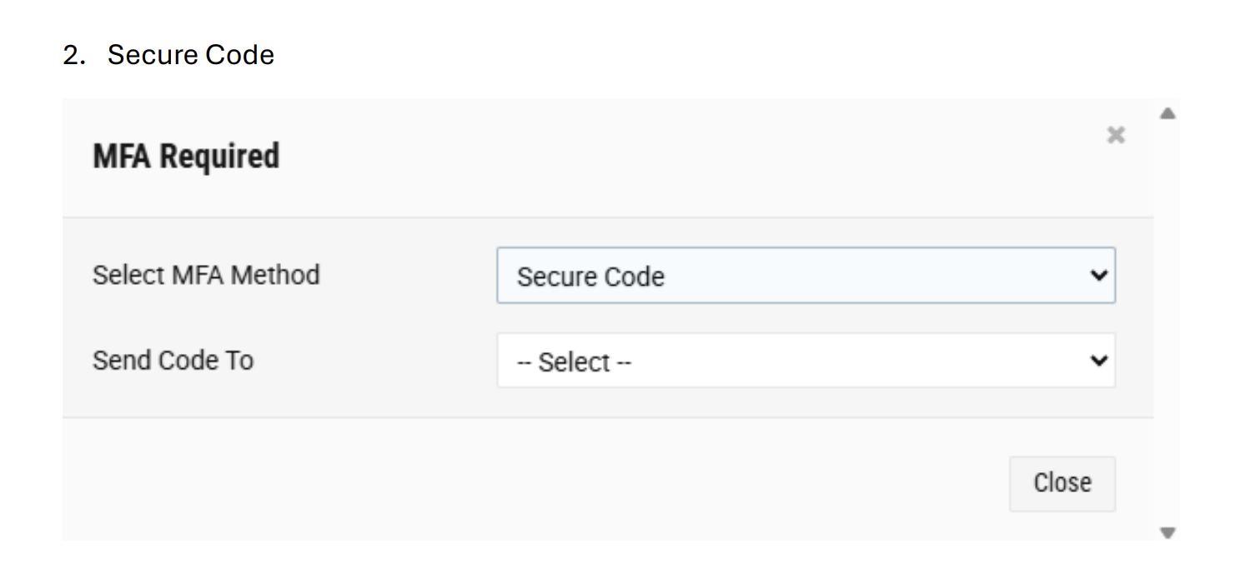Open the Select MFA Method combo box
1246x573 pixels.
click(805, 275)
